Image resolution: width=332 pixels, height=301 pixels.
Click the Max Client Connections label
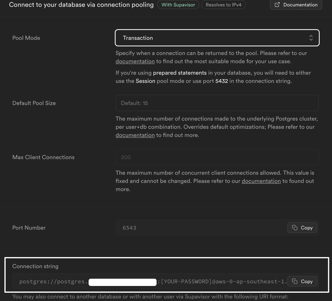(43, 157)
